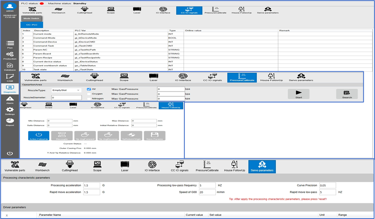This screenshot has width=375, height=219.
Task: Focus the Max Distance input field
Action: point(144,121)
